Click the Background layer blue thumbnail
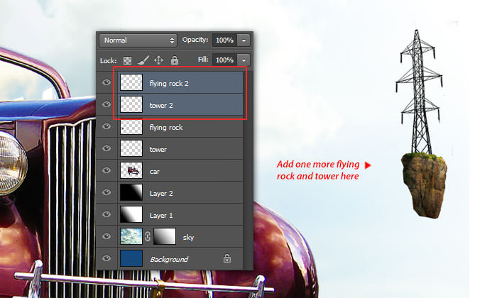 point(131,258)
